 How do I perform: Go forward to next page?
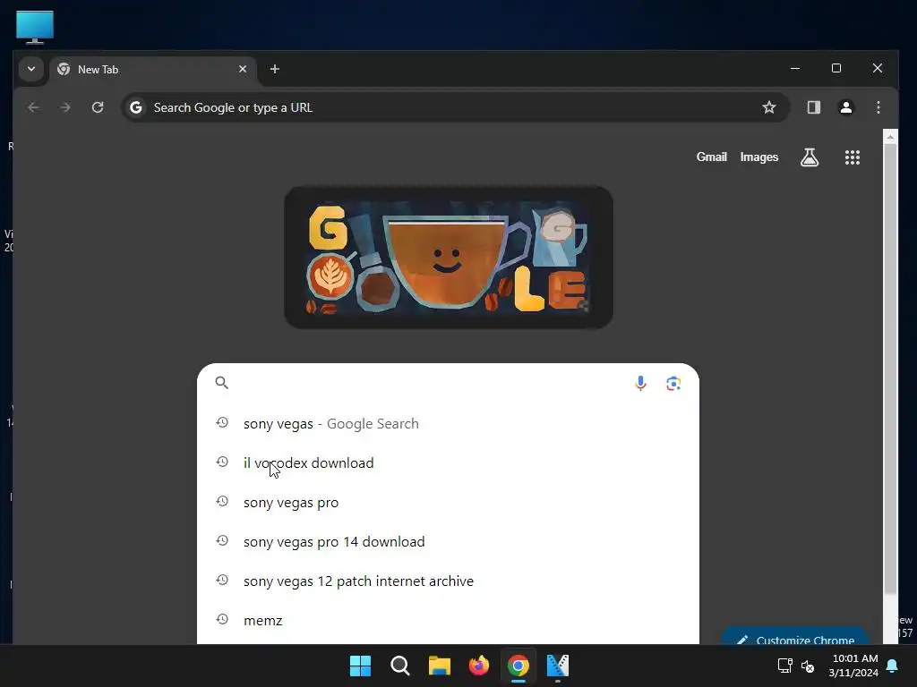[x=65, y=107]
